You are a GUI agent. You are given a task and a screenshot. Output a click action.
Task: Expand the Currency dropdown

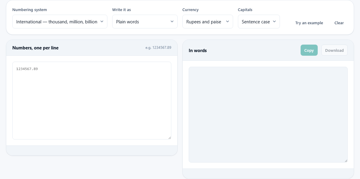tap(208, 22)
